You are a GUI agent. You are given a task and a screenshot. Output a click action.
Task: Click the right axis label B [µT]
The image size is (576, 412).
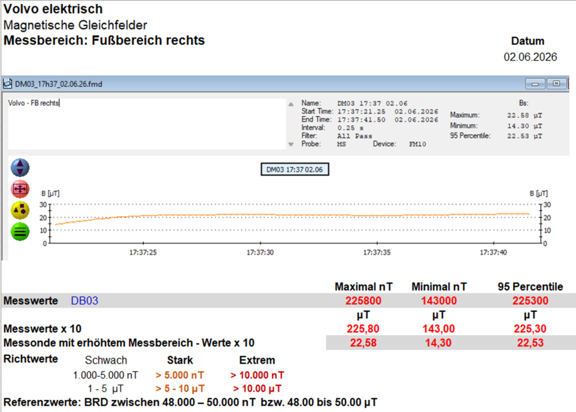click(x=539, y=193)
